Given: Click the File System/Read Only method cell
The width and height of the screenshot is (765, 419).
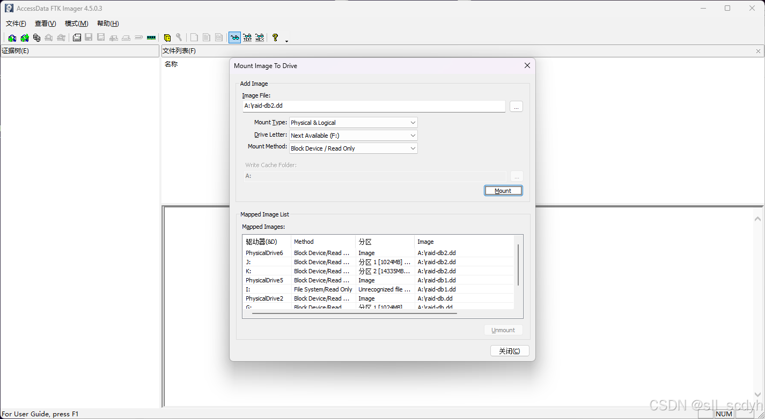Looking at the screenshot, I should 323,289.
